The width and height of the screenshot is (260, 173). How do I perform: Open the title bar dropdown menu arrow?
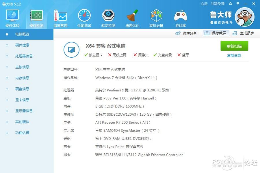tap(238, 3)
